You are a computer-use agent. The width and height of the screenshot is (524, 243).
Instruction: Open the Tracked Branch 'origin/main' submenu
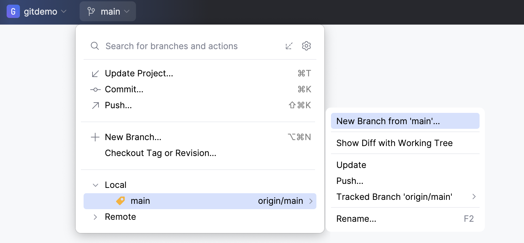click(x=394, y=197)
